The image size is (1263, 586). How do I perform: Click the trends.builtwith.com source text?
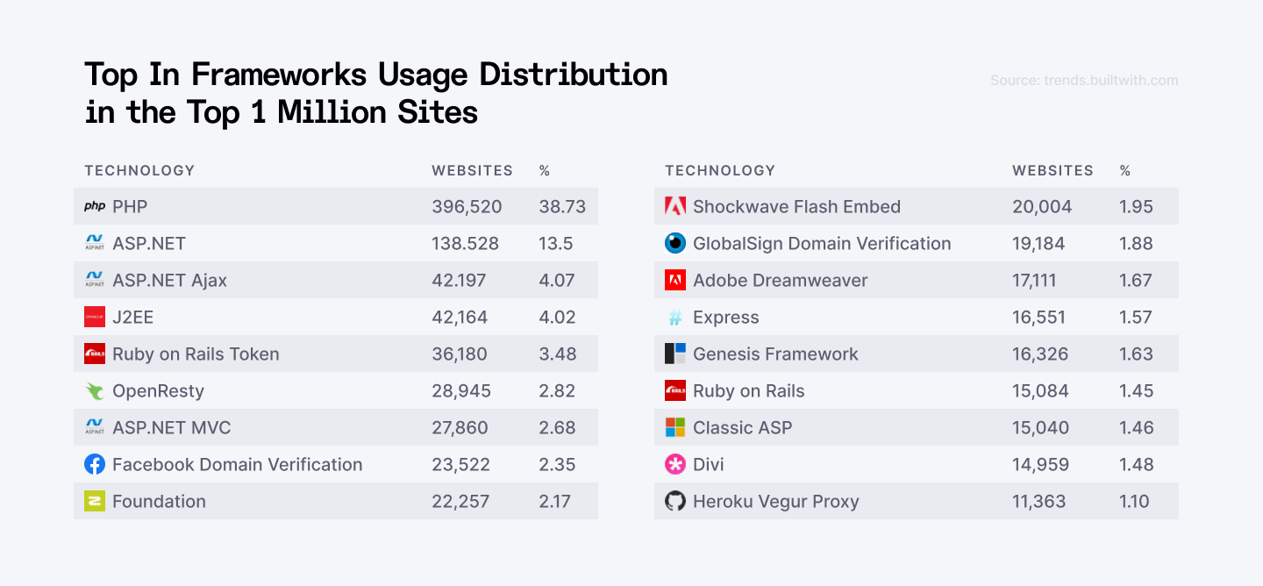pyautogui.click(x=1084, y=81)
